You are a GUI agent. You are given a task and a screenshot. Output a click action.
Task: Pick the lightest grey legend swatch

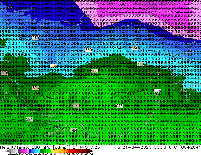16,151
